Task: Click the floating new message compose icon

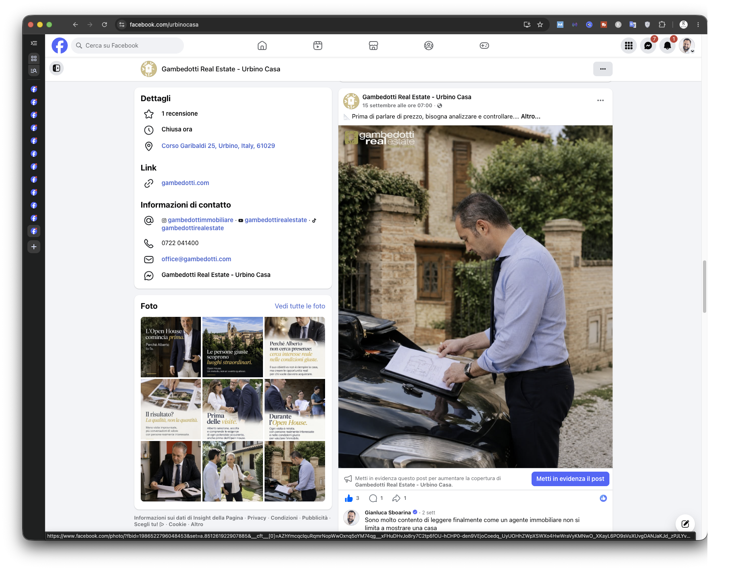Action: pos(685,524)
